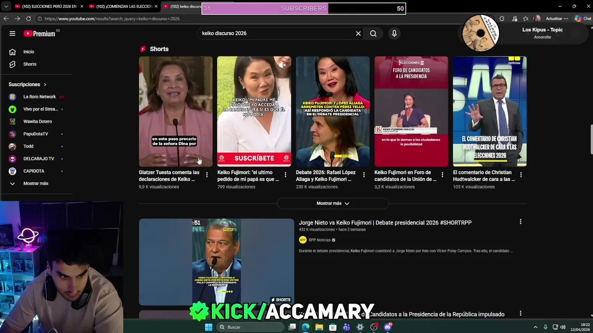Image resolution: width=593 pixels, height=333 pixels.
Task: Open the RPP Noticias channel
Action: click(x=319, y=240)
